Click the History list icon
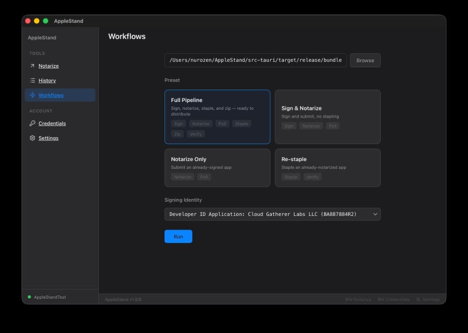The width and height of the screenshot is (468, 333). [x=32, y=80]
